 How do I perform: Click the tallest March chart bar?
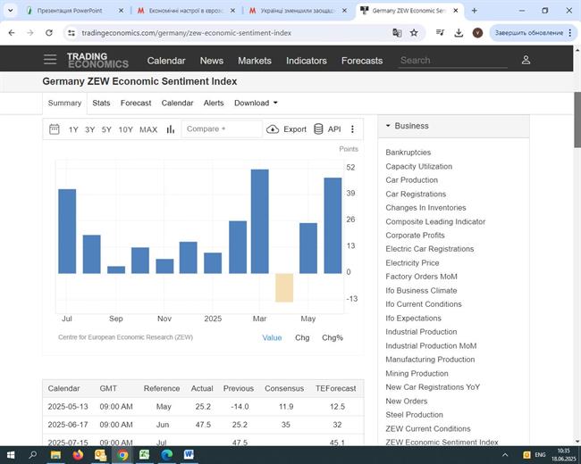click(260, 221)
